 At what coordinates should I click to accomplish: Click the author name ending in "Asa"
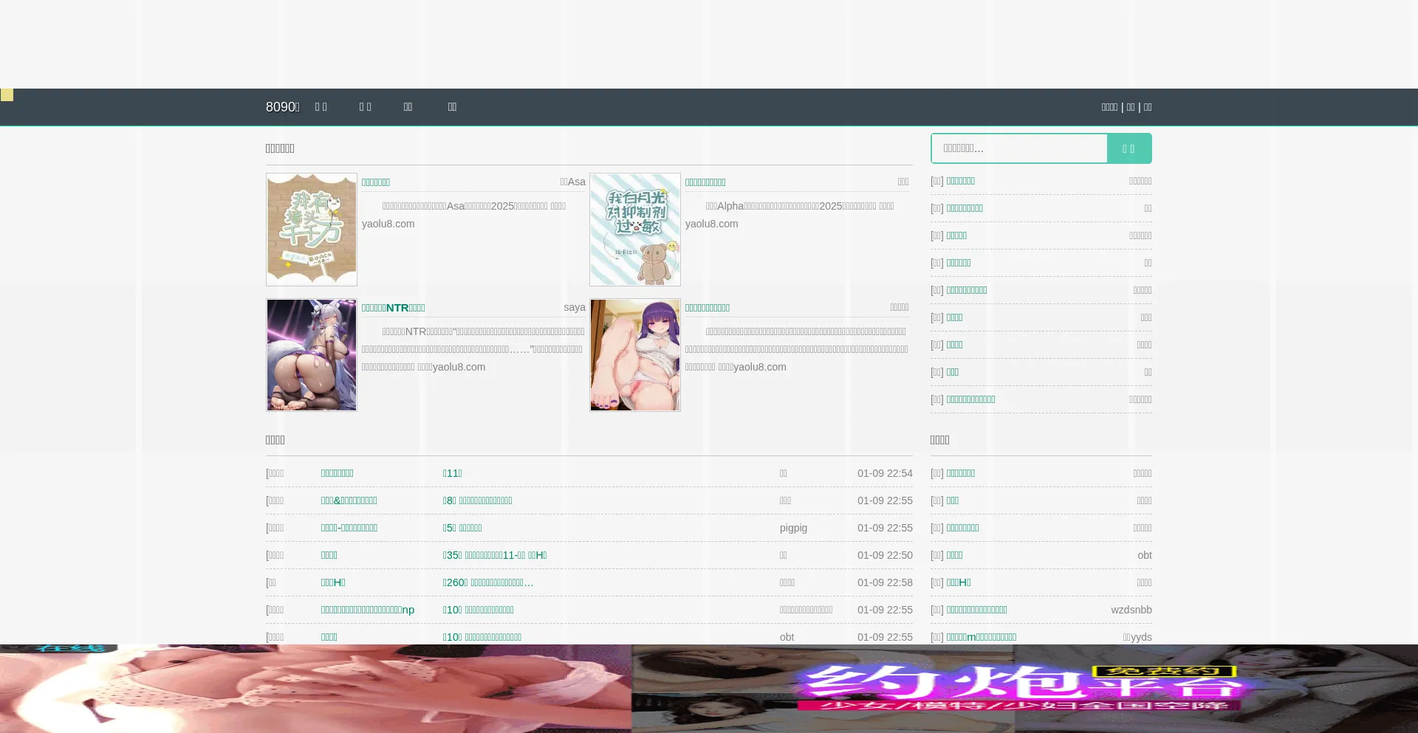pyautogui.click(x=572, y=182)
